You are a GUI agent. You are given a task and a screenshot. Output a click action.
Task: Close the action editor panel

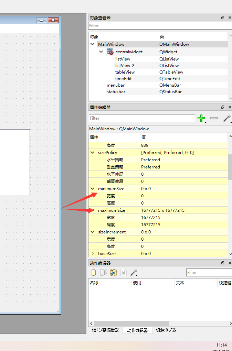[230, 263]
